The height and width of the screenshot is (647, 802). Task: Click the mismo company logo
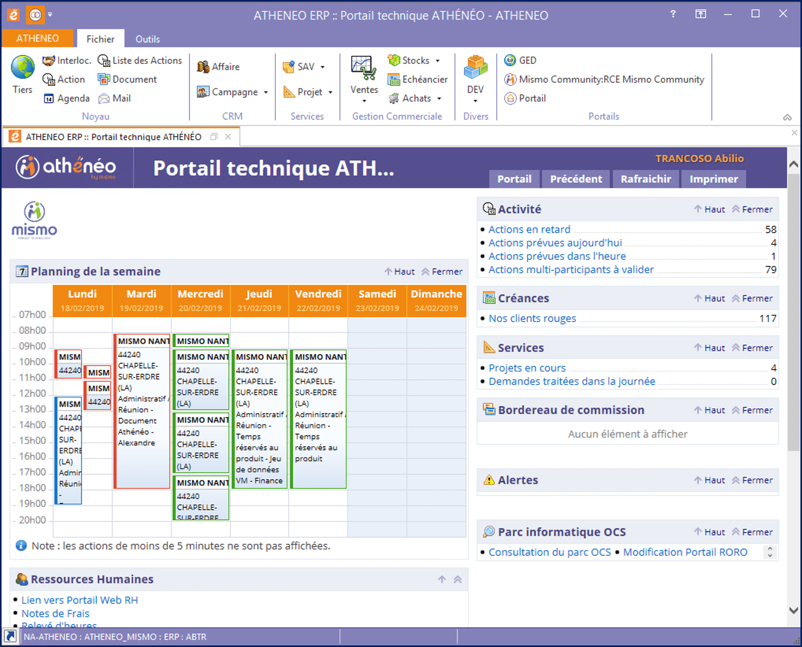[x=34, y=220]
